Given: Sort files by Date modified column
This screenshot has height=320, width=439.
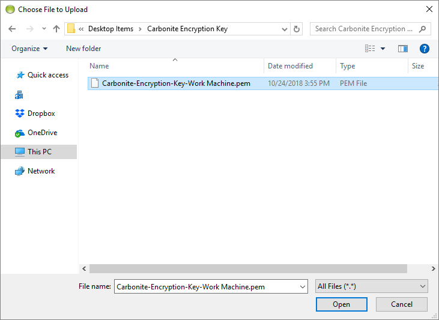Looking at the screenshot, I should [290, 66].
